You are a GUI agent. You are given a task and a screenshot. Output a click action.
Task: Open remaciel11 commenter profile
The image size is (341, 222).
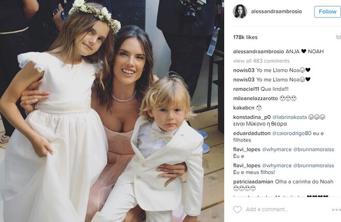(x=246, y=89)
